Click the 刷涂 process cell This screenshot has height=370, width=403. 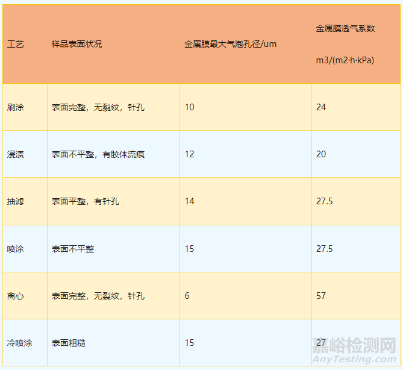(x=16, y=107)
